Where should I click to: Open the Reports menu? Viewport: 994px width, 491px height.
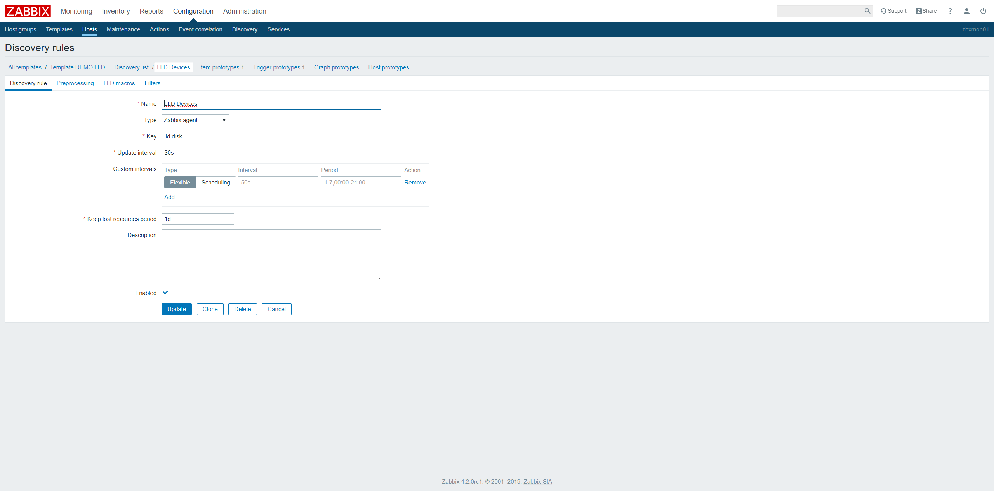(151, 11)
